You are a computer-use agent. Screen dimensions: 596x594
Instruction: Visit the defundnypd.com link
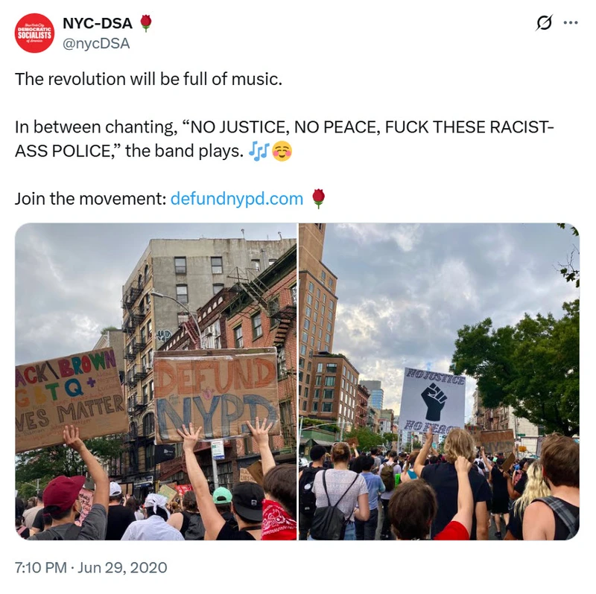237,199
